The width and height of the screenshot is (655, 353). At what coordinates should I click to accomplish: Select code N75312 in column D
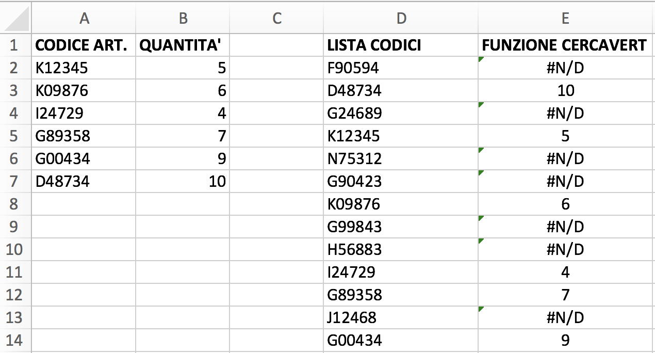401,159
